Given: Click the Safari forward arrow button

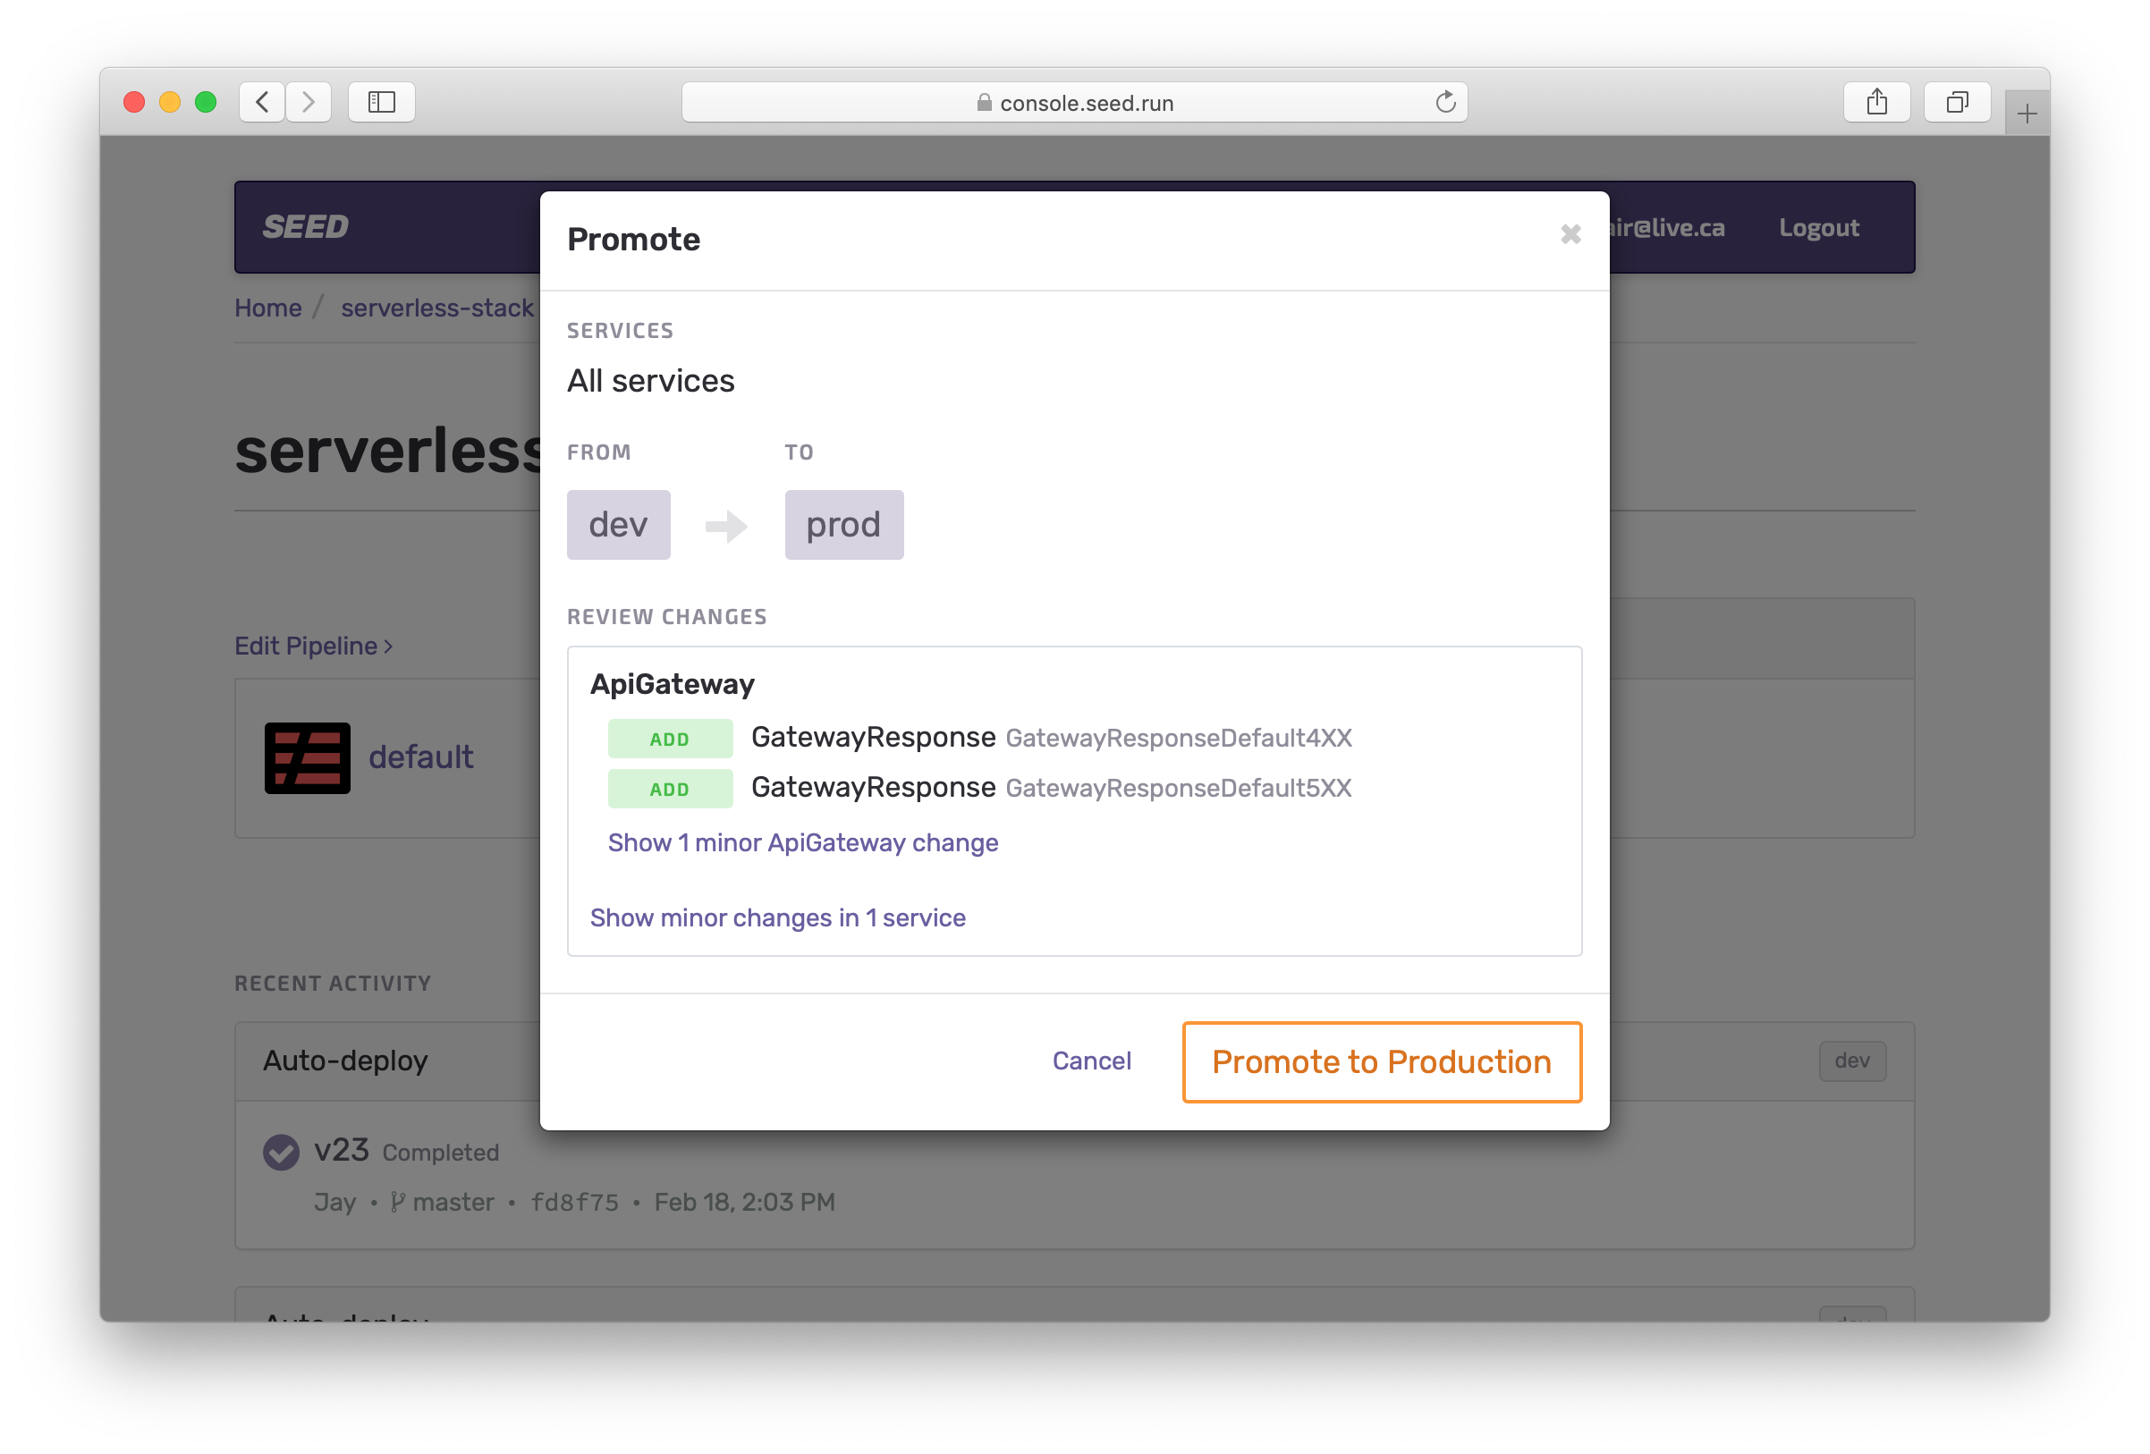Looking at the screenshot, I should (x=309, y=102).
